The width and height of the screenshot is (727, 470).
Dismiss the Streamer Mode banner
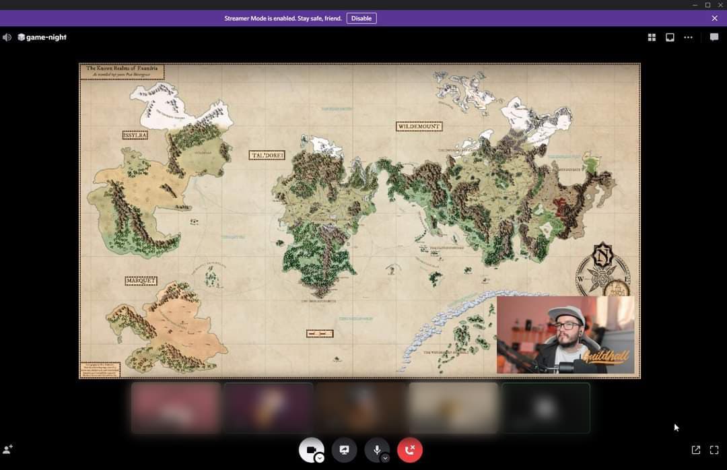click(x=714, y=19)
